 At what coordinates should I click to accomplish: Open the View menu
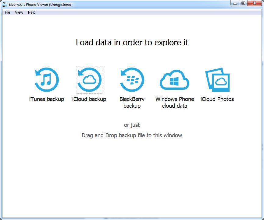click(19, 12)
